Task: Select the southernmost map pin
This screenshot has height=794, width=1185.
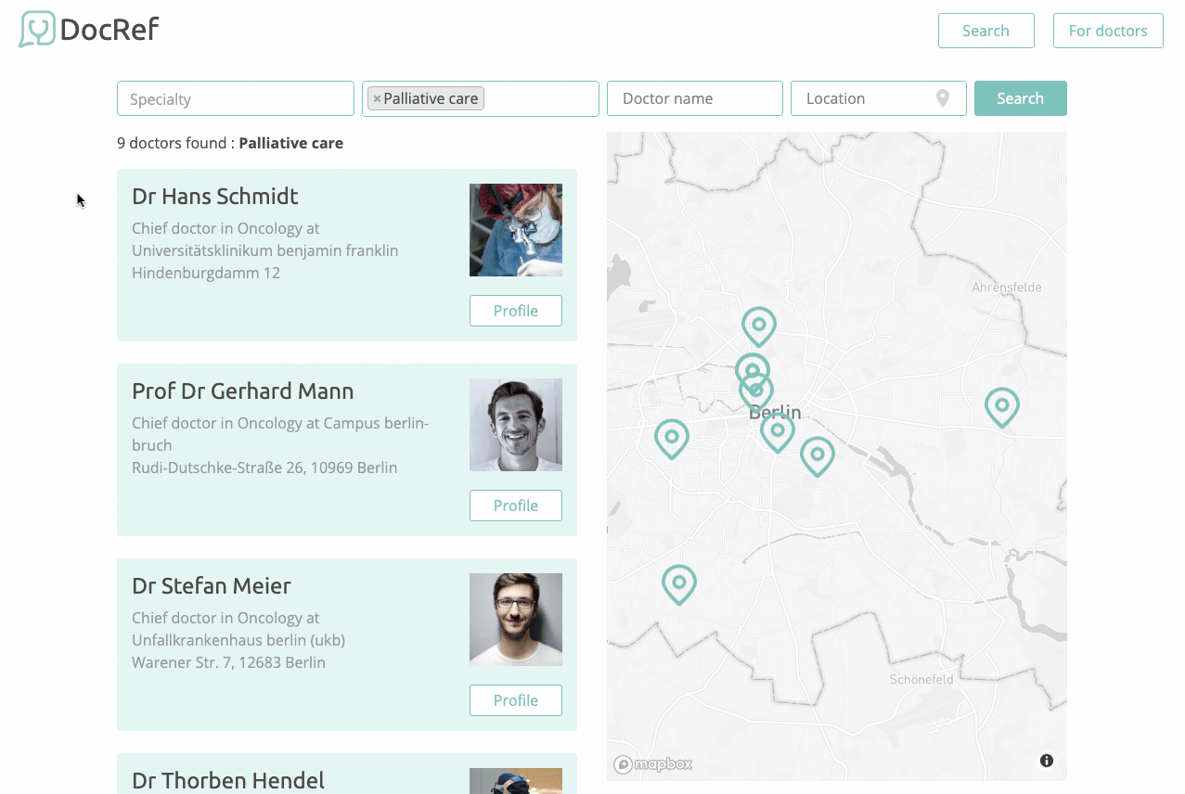Action: point(678,583)
